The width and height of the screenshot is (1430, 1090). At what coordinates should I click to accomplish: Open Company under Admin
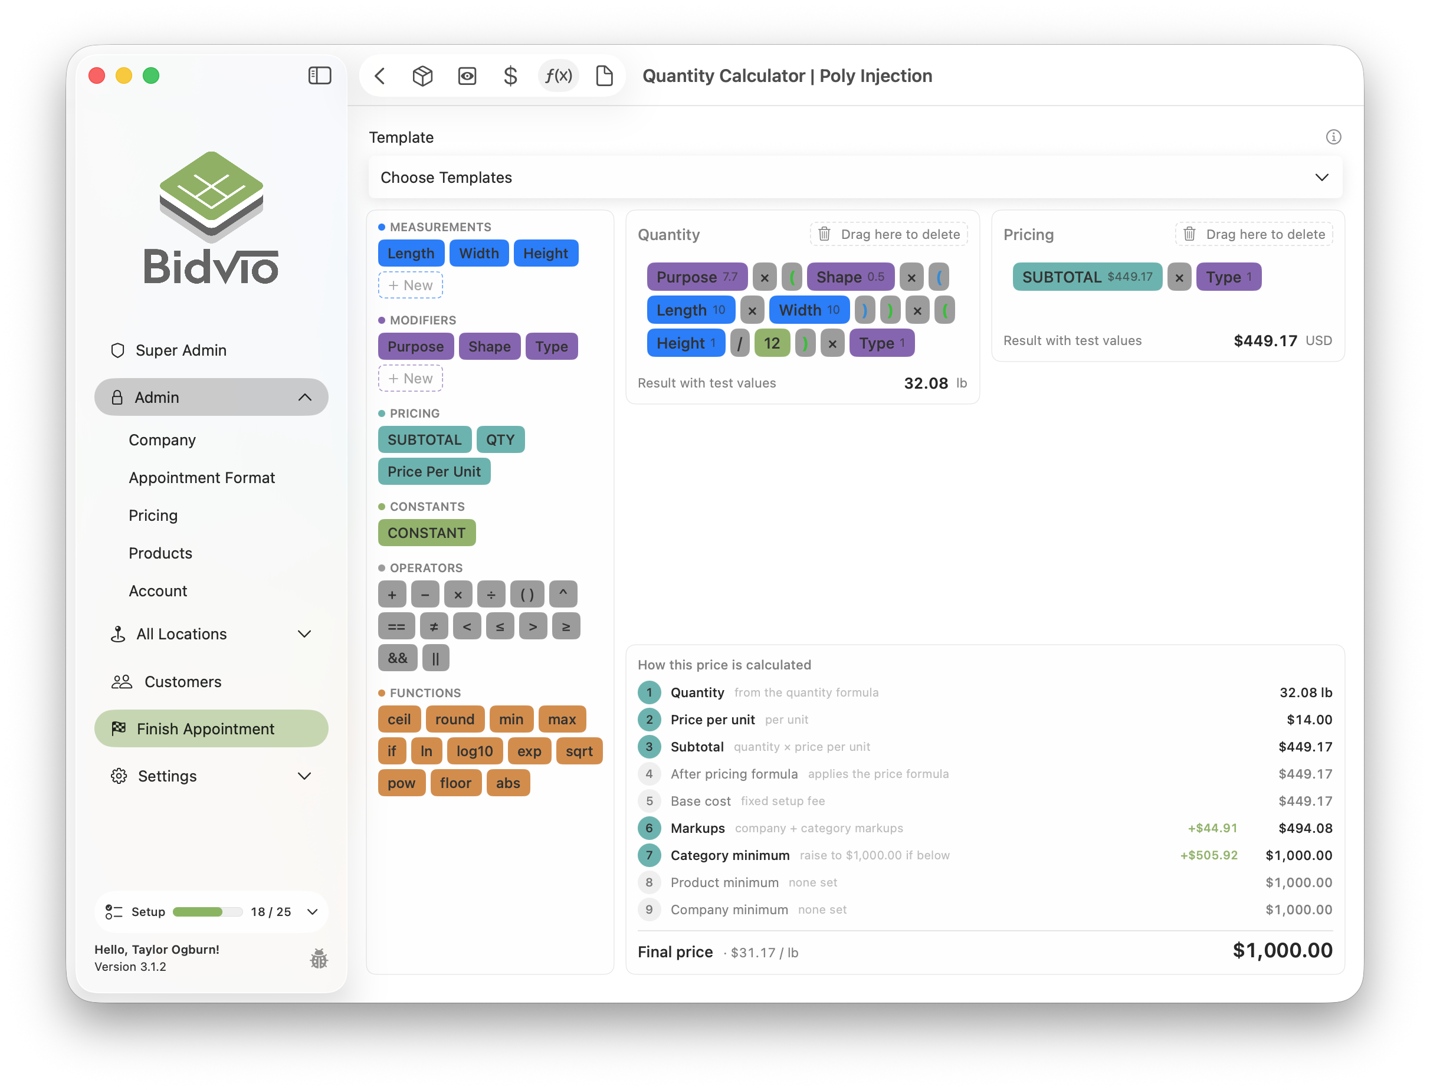coord(162,440)
